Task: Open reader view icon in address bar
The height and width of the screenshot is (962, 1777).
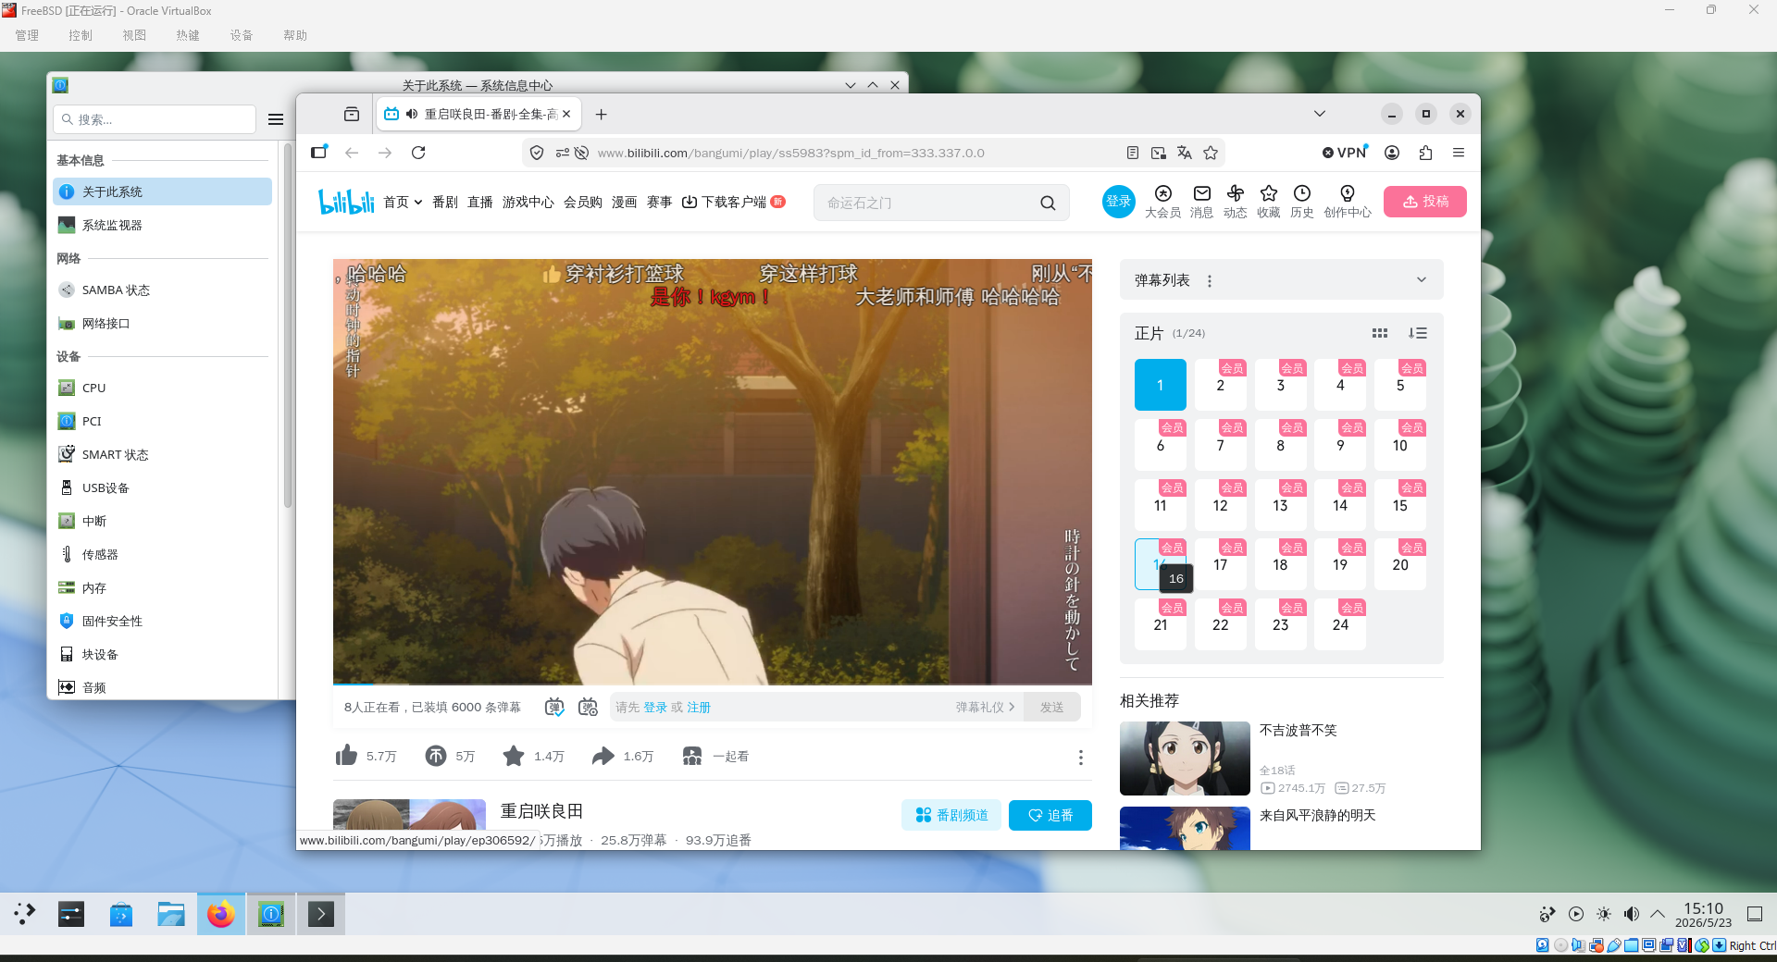Action: pyautogui.click(x=1133, y=153)
